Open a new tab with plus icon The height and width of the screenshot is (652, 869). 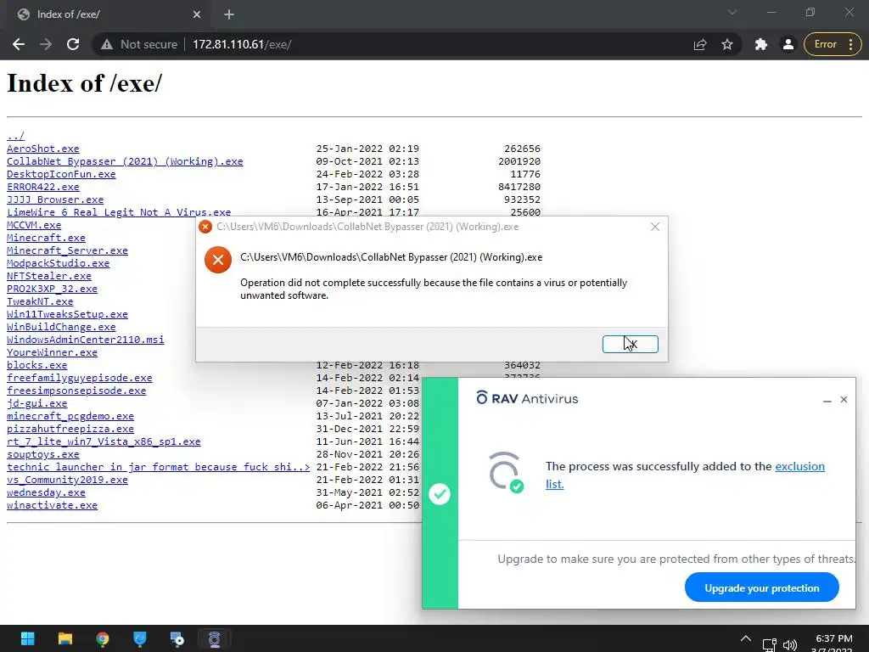point(229,14)
